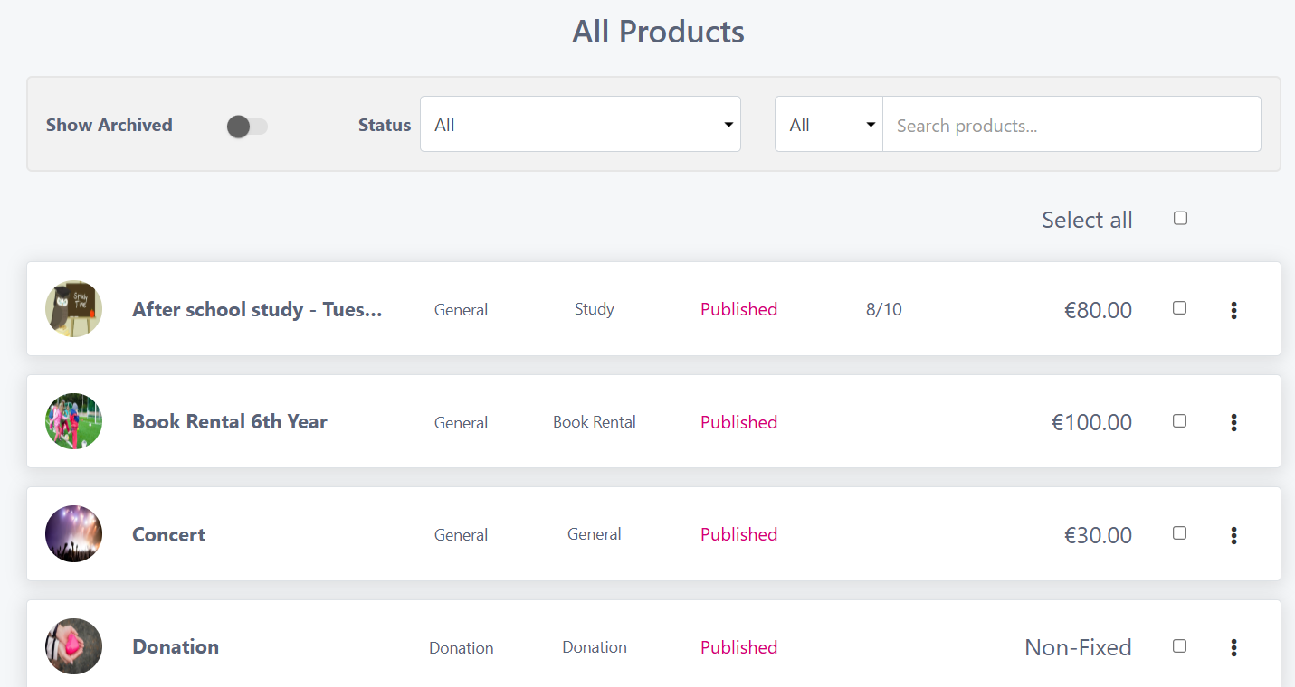Click the Donation product image
Viewport: 1295px width, 687px height.
[73, 646]
